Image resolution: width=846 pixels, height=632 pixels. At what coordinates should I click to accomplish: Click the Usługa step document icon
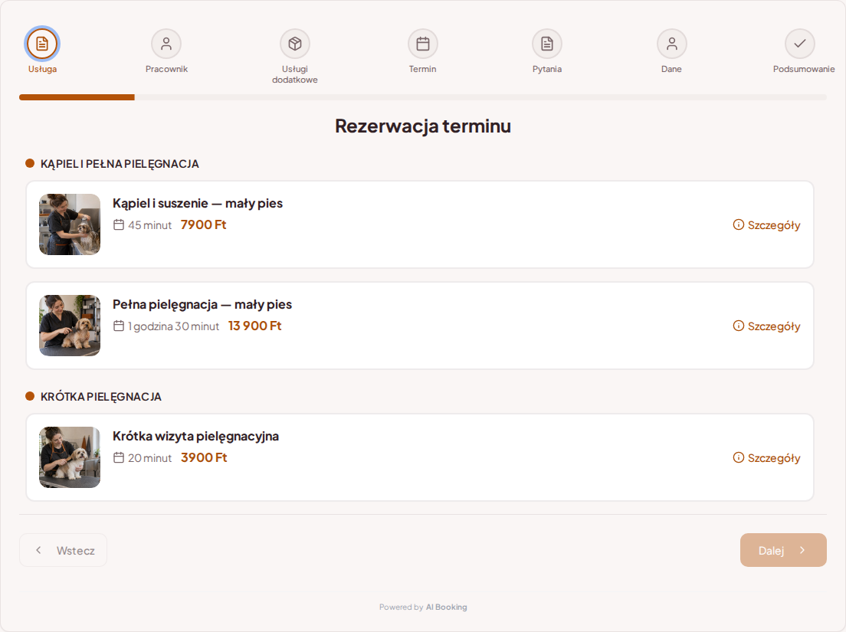click(42, 44)
